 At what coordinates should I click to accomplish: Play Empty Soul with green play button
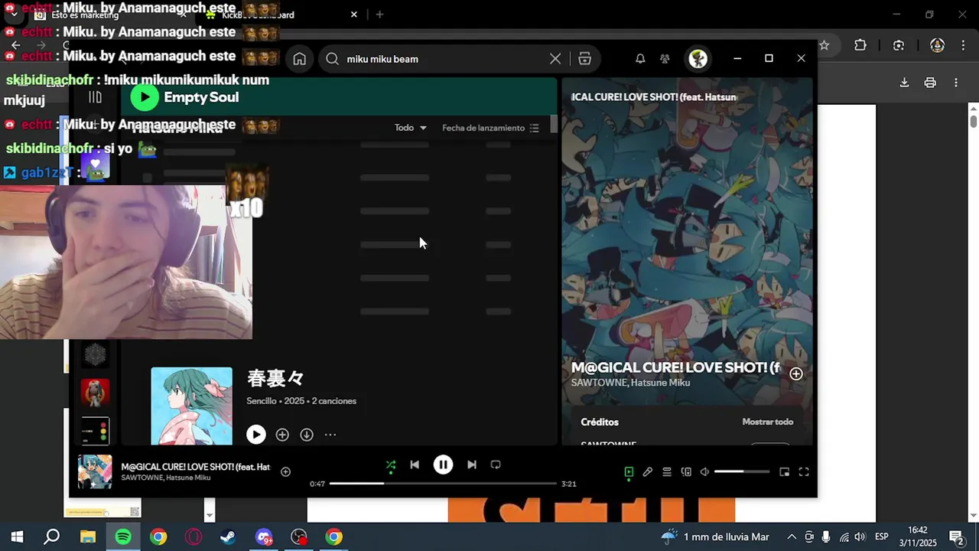coord(145,97)
